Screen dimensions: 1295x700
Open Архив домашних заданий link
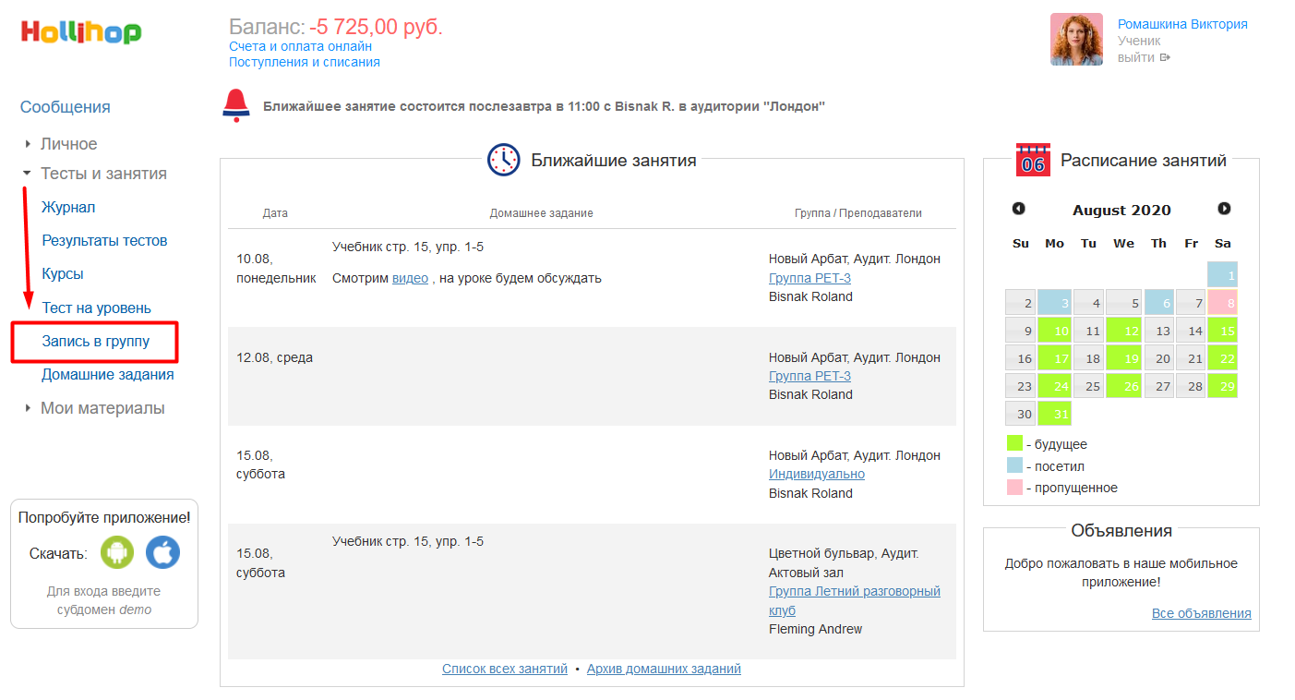[664, 669]
